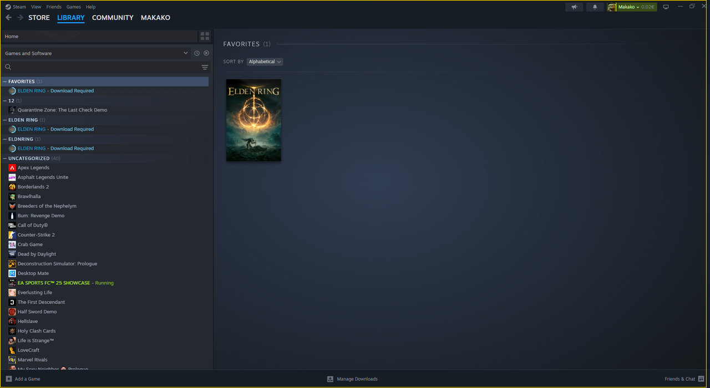Click the Brawlhalla game icon
Image resolution: width=710 pixels, height=388 pixels.
tap(12, 196)
